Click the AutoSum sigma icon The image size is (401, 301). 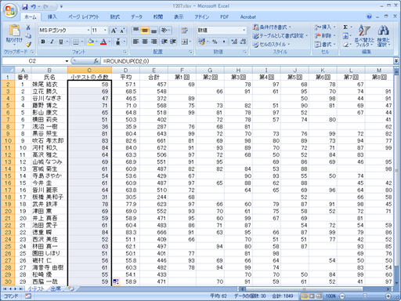tap(345, 27)
